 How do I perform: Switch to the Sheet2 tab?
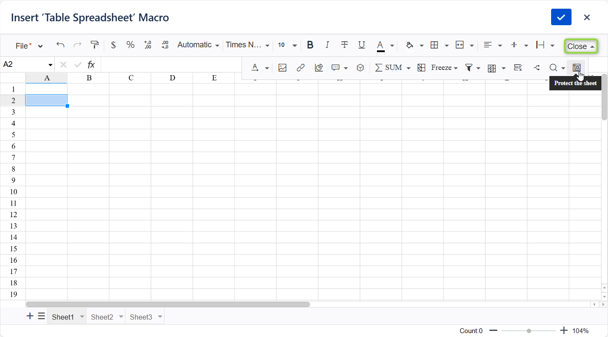[x=102, y=317]
